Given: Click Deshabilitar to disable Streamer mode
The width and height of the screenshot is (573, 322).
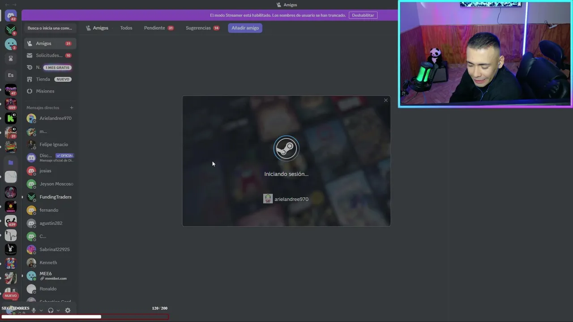Looking at the screenshot, I should pyautogui.click(x=363, y=15).
